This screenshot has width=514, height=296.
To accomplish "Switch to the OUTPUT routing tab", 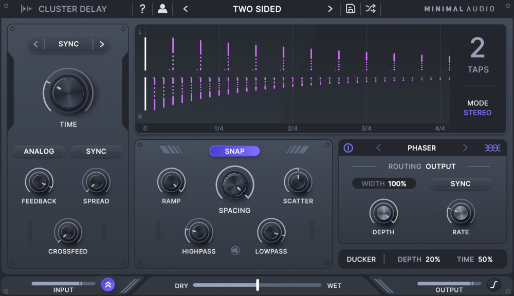I will click(440, 166).
